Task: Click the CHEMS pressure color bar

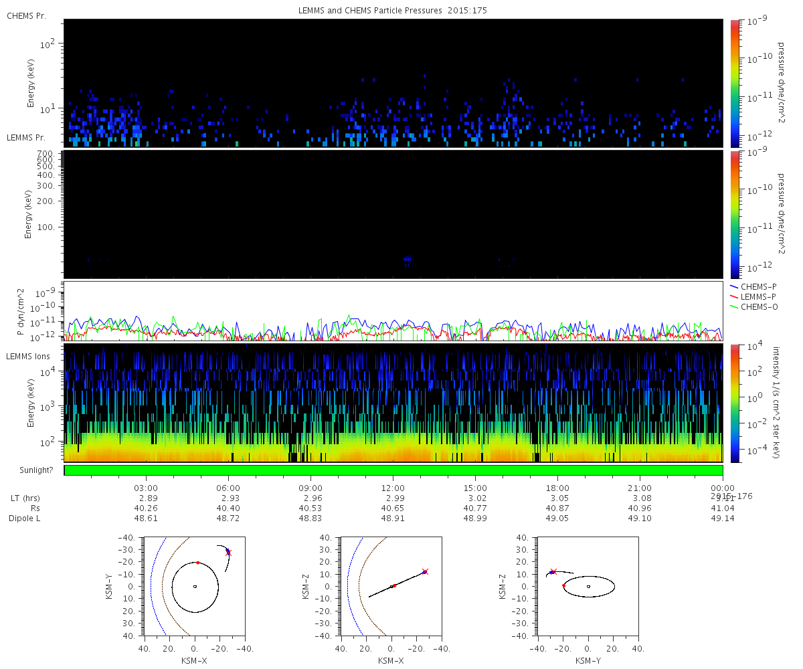Action: pos(735,83)
